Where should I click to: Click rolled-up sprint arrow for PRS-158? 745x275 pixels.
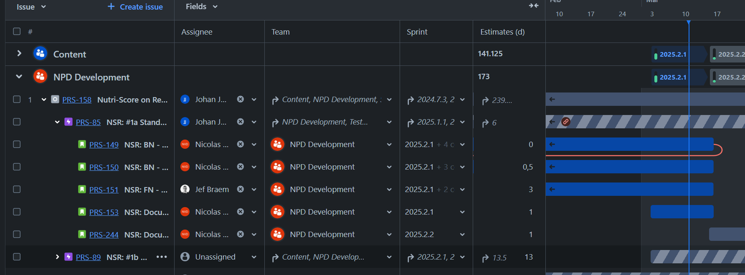[411, 100]
